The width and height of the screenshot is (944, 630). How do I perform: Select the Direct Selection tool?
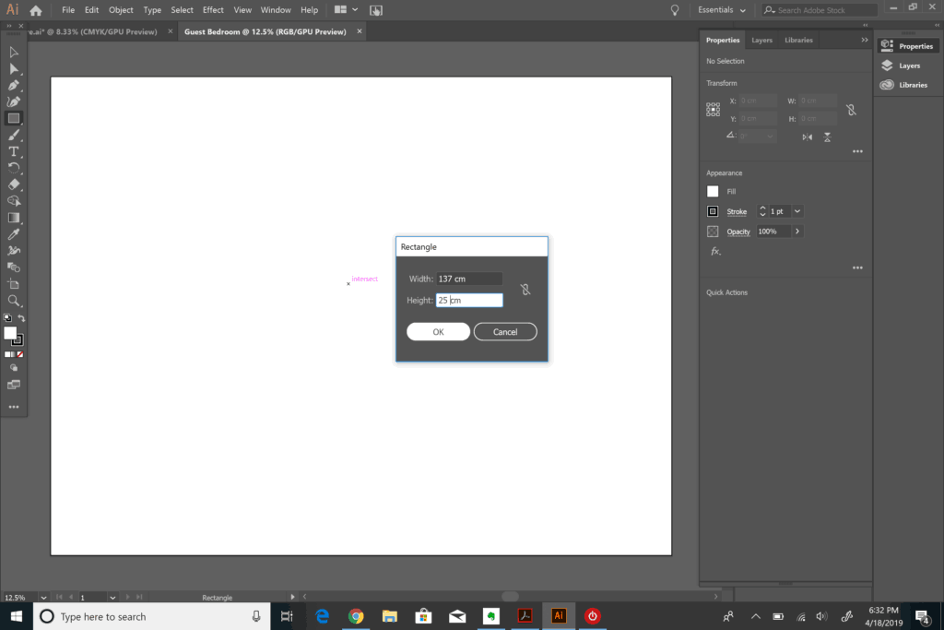(13, 69)
